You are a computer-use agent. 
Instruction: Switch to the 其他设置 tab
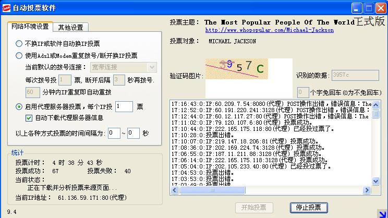[x=70, y=27]
